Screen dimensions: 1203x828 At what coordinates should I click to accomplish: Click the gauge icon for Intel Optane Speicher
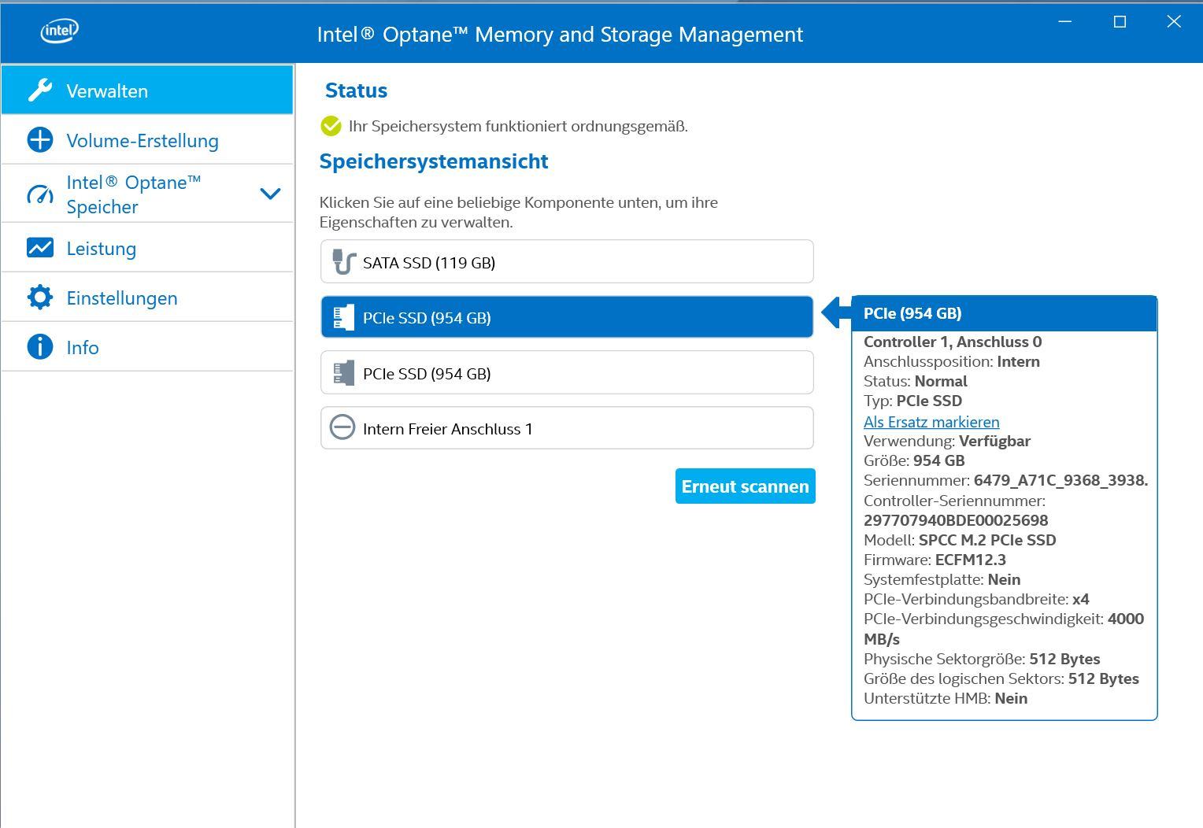pos(40,194)
